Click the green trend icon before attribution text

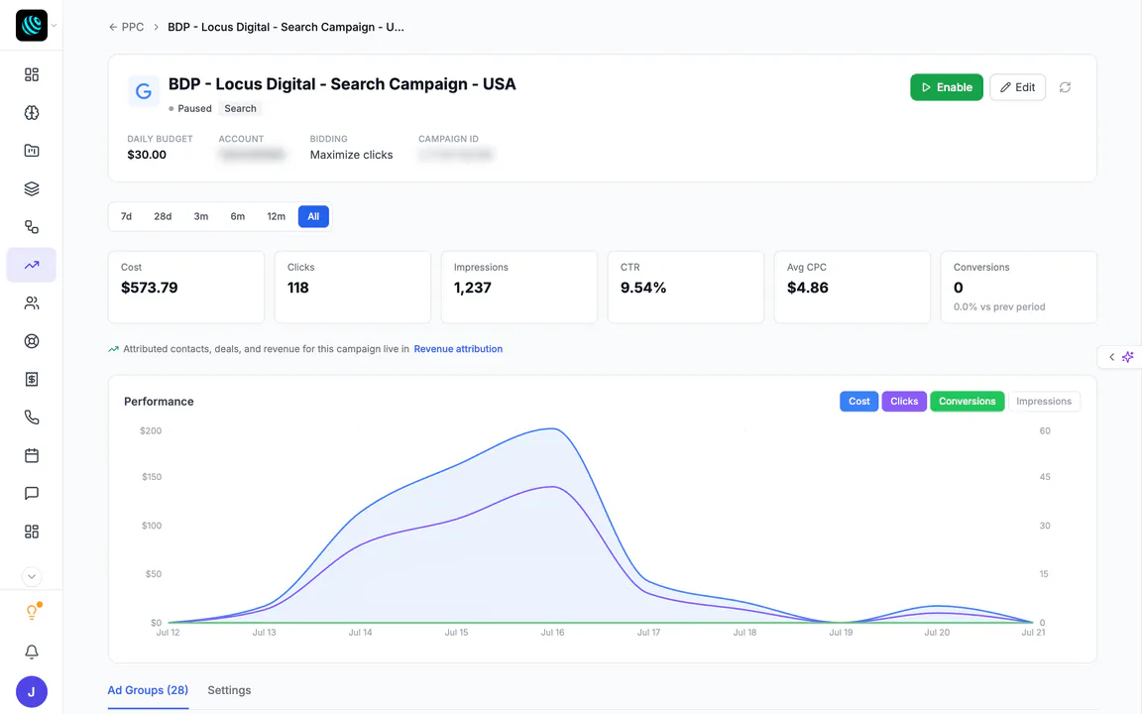[114, 349]
